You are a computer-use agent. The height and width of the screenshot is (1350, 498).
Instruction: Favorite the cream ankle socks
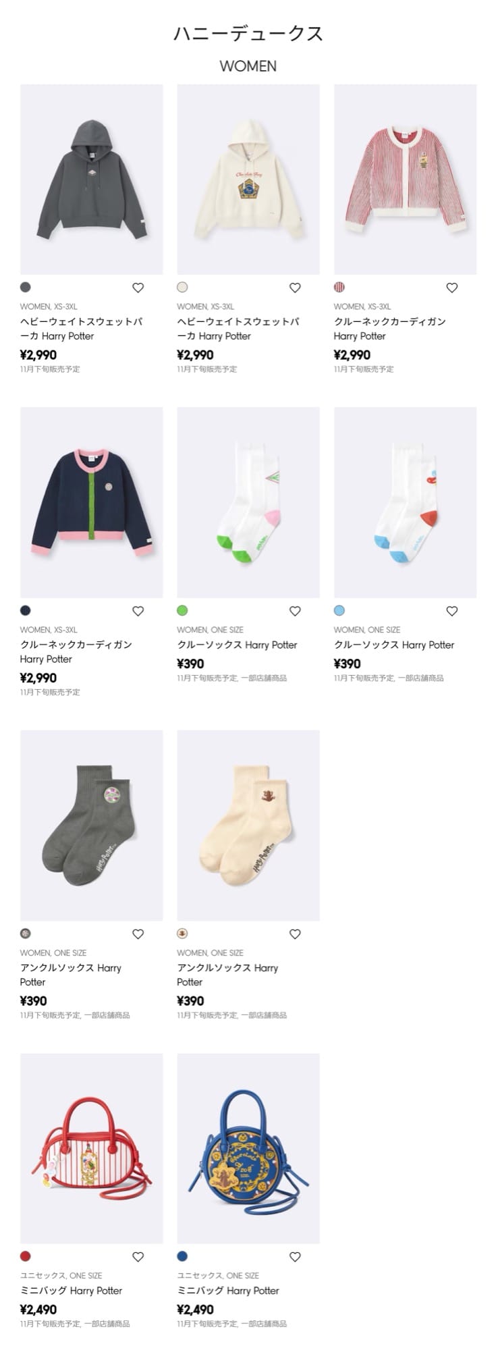click(295, 934)
